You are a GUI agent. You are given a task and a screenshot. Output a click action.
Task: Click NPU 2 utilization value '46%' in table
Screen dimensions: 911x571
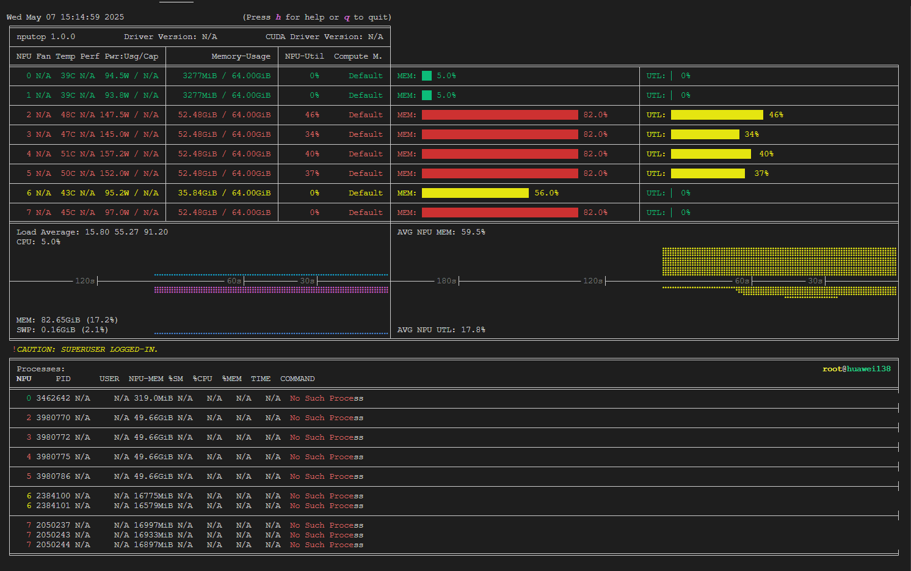(x=312, y=115)
